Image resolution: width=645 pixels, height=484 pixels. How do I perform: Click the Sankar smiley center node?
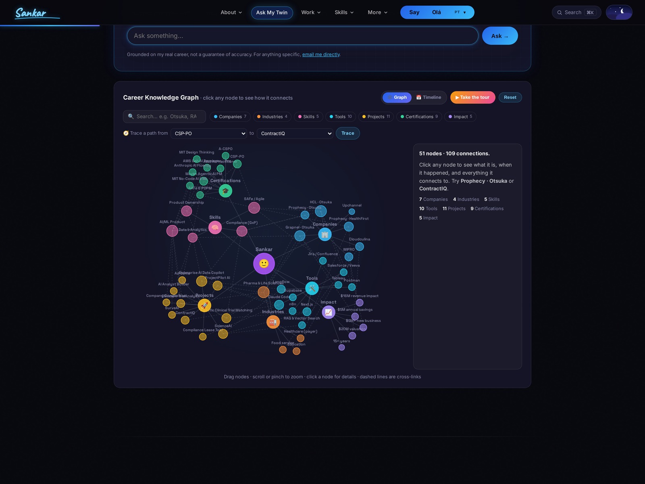(x=264, y=264)
